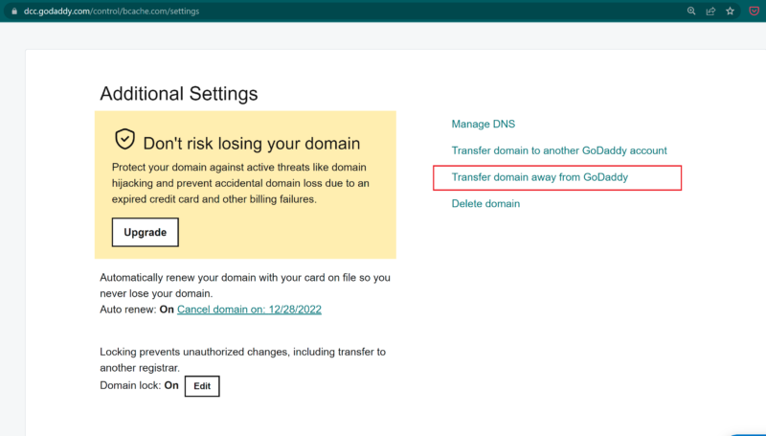The height and width of the screenshot is (436, 766).
Task: Click the "Locking prevents unauthorized changes" paragraph
Action: coord(243,359)
